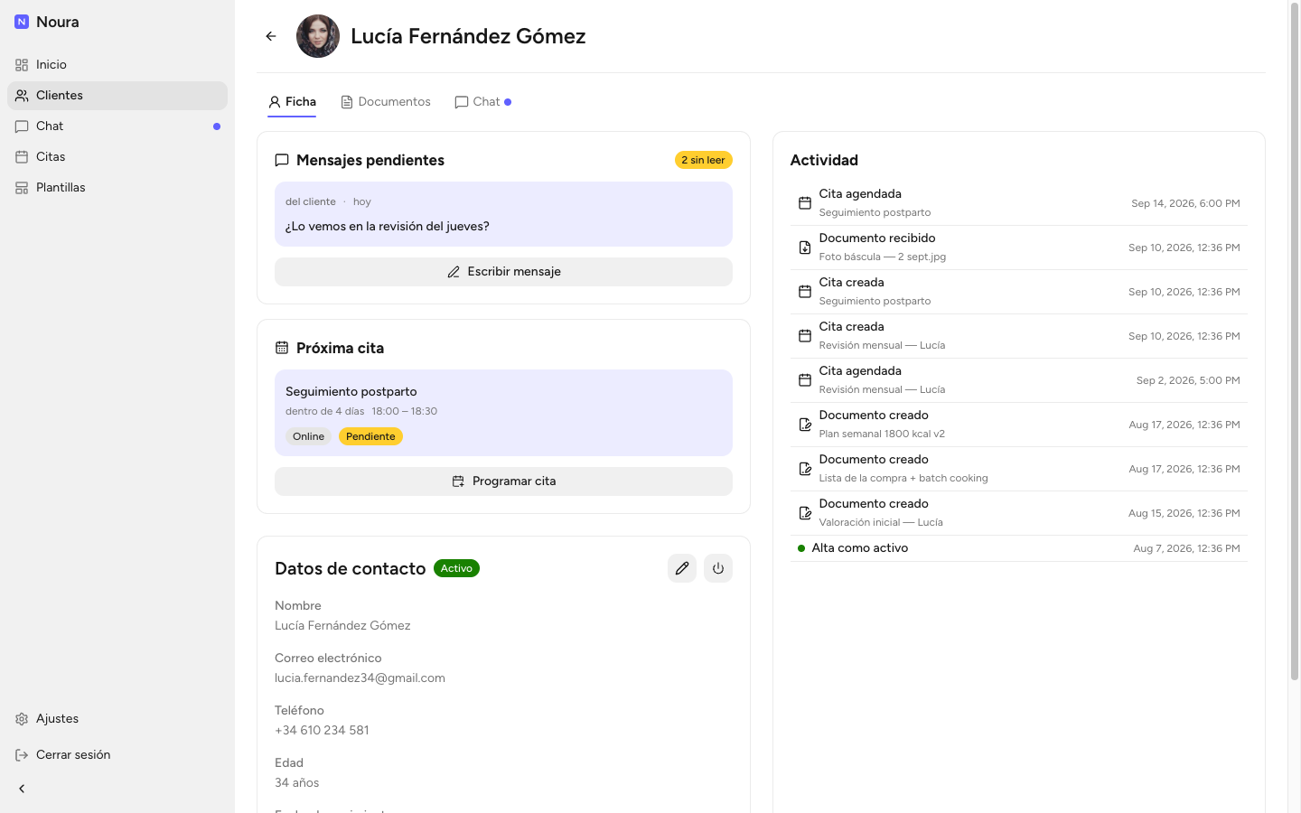Click the Mensajes pendientes speech bubble icon
The width and height of the screenshot is (1301, 813).
[282, 160]
